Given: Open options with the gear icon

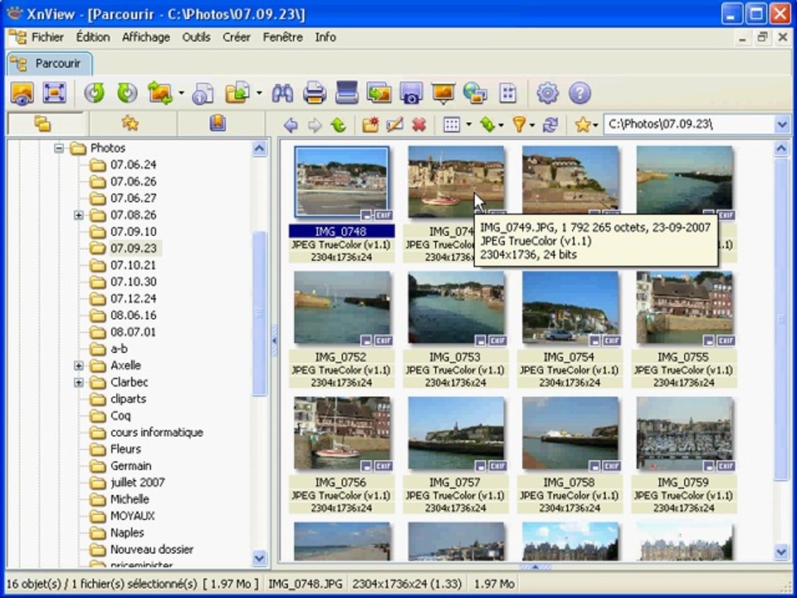Looking at the screenshot, I should tap(547, 94).
